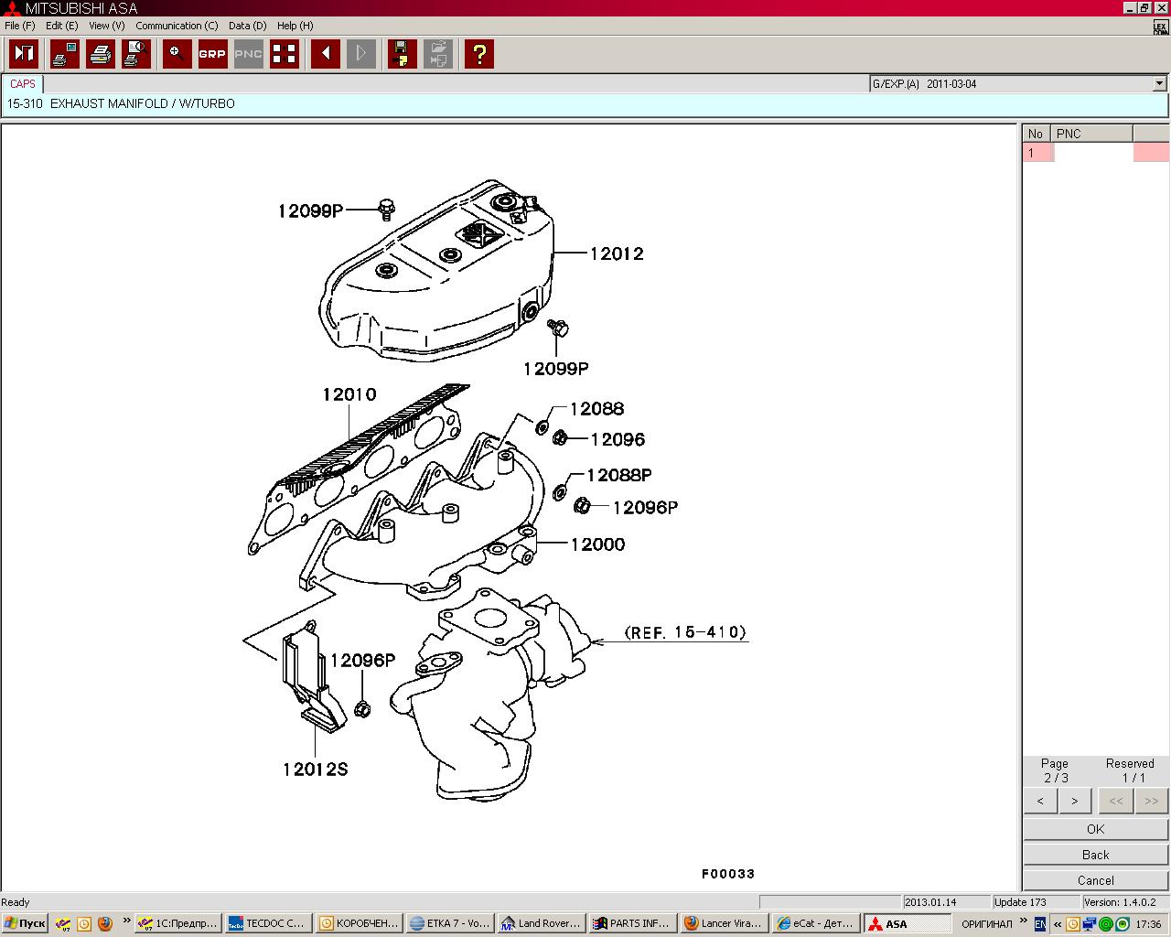Click the zoom in magnifier icon
Screen dimensions: 1171x937
point(177,54)
